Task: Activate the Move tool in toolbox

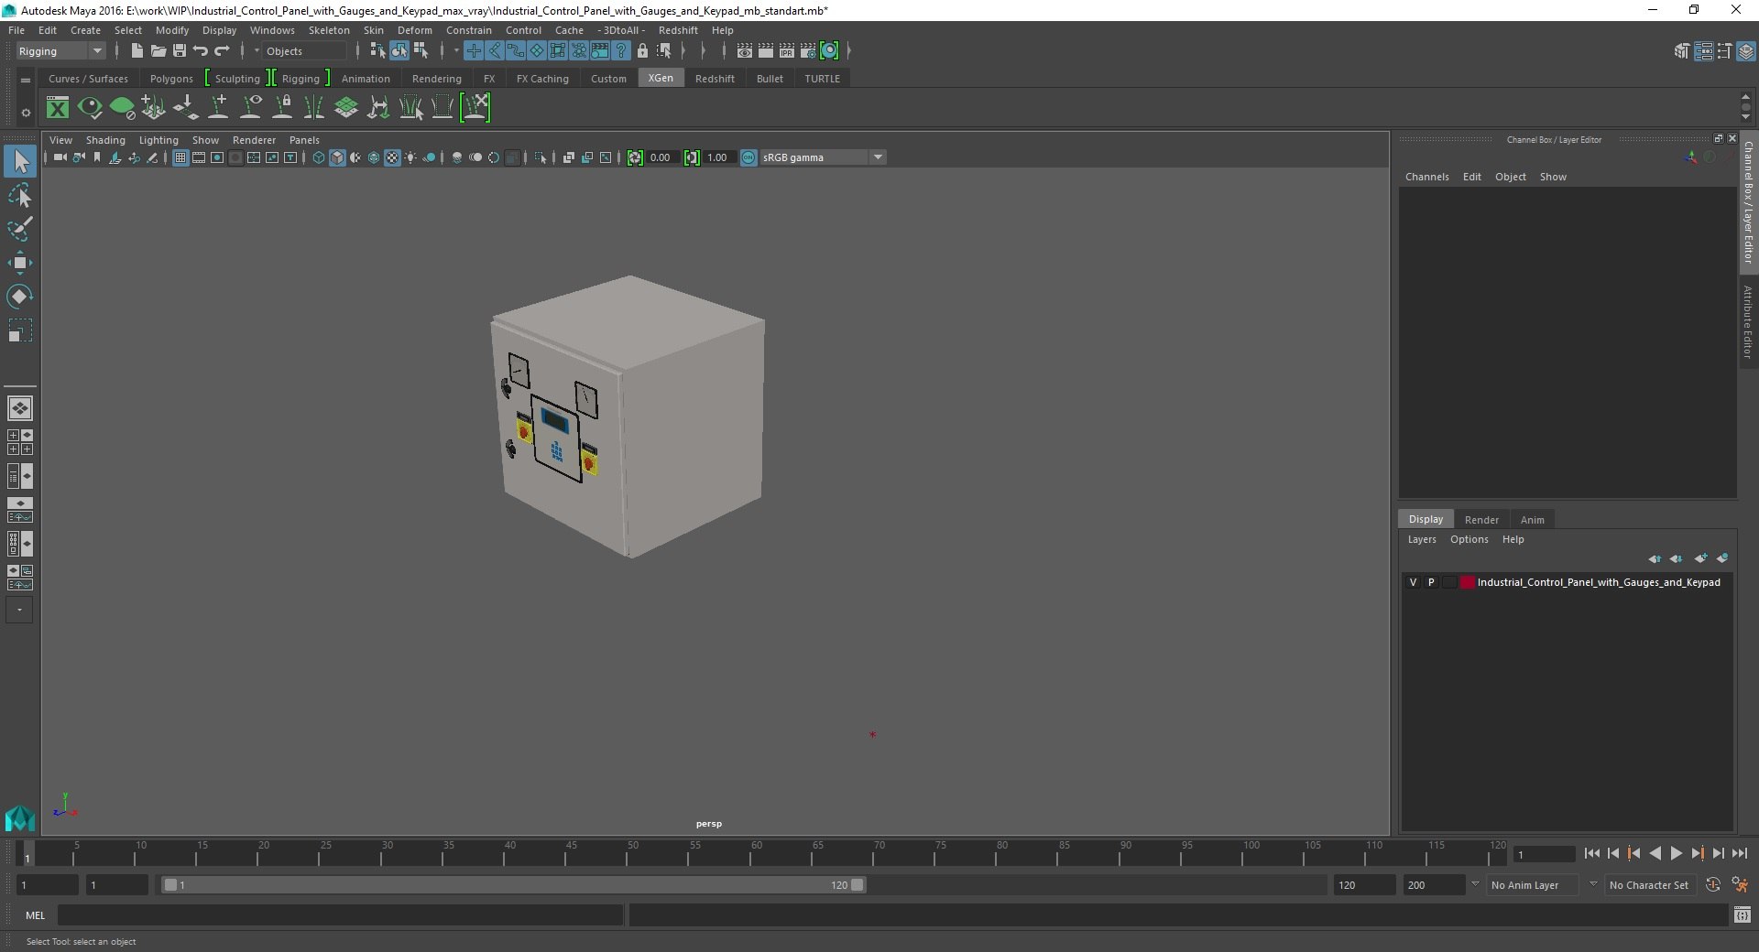Action: [x=20, y=263]
